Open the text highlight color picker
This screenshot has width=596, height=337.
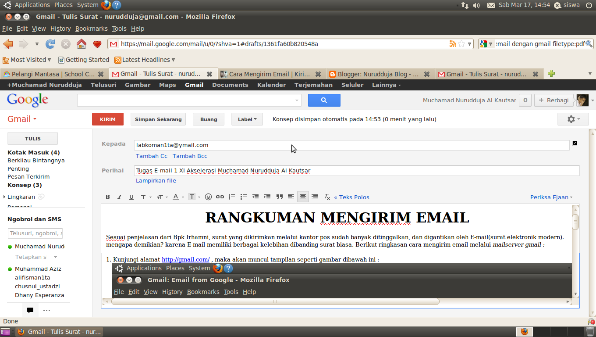[x=194, y=197]
